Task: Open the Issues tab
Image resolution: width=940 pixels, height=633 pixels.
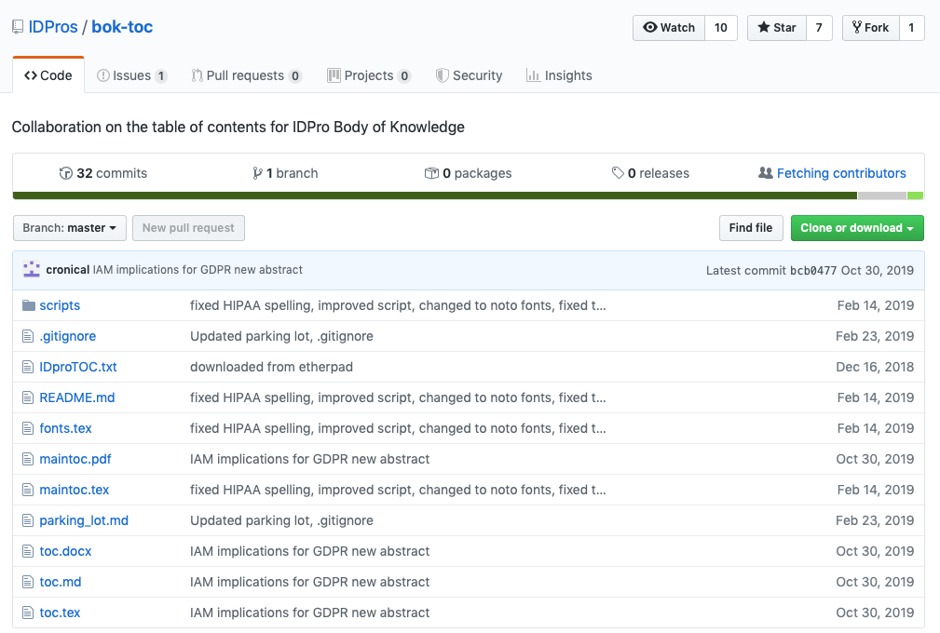Action: pyautogui.click(x=131, y=75)
